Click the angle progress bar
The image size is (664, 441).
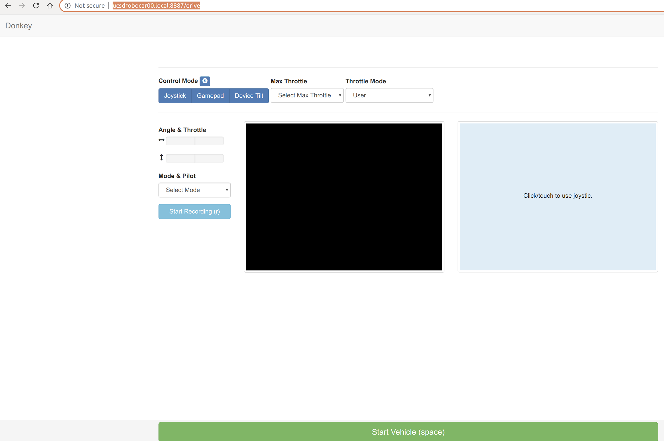194,141
